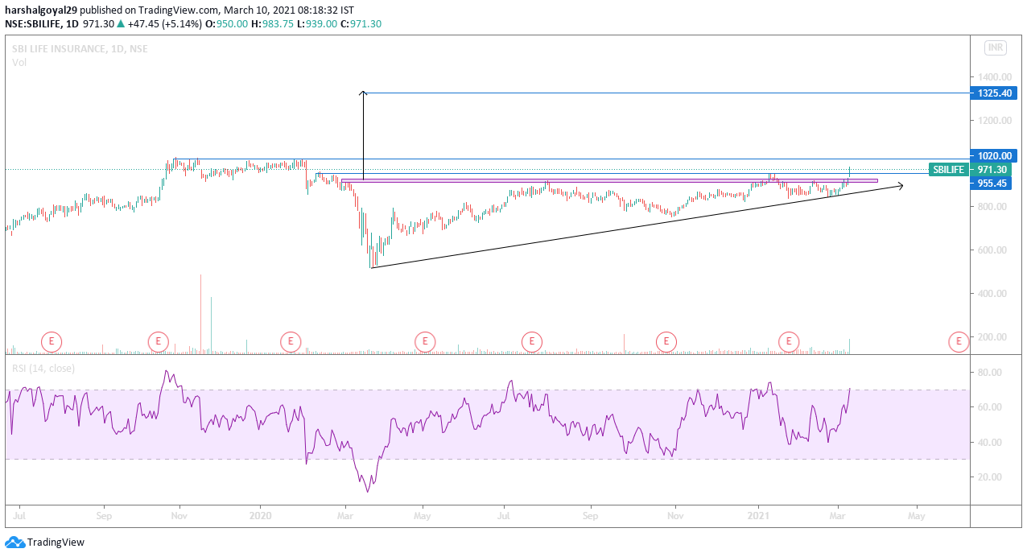1027x557 pixels.
Task: Click the earnings marker after 2021 label
Action: [789, 341]
